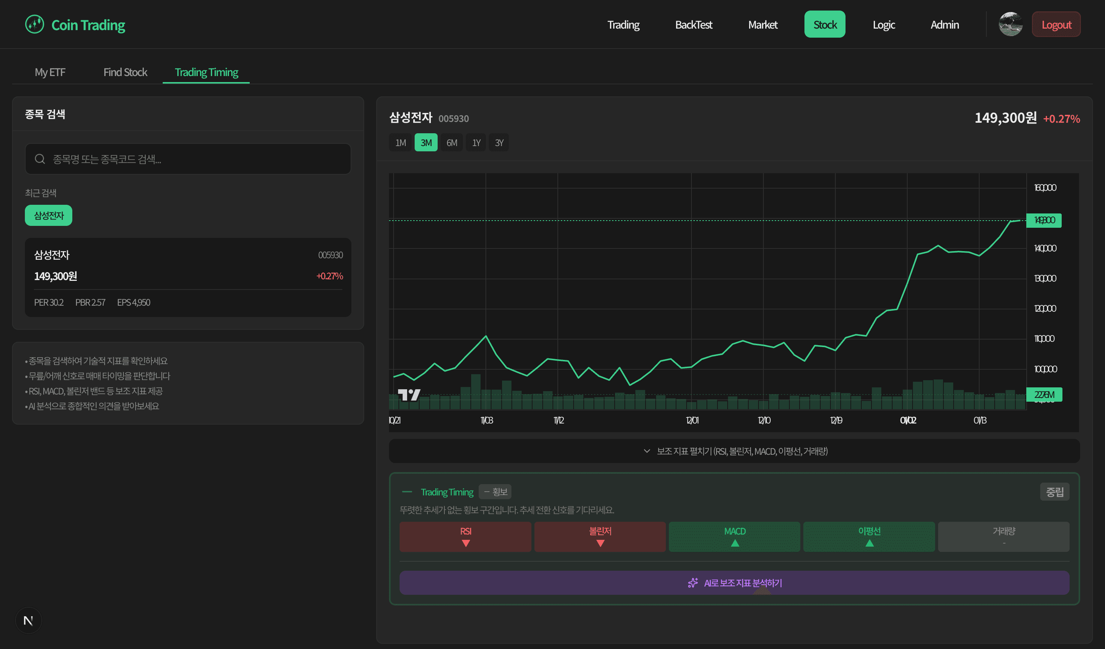The height and width of the screenshot is (649, 1105).
Task: Click the 삼성전자 recent search chip
Action: coord(49,215)
